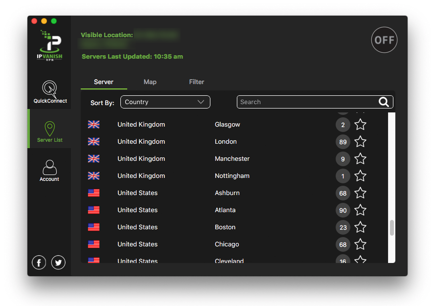The image size is (435, 306).
Task: Favorite the Nottingham server
Action: coord(360,176)
